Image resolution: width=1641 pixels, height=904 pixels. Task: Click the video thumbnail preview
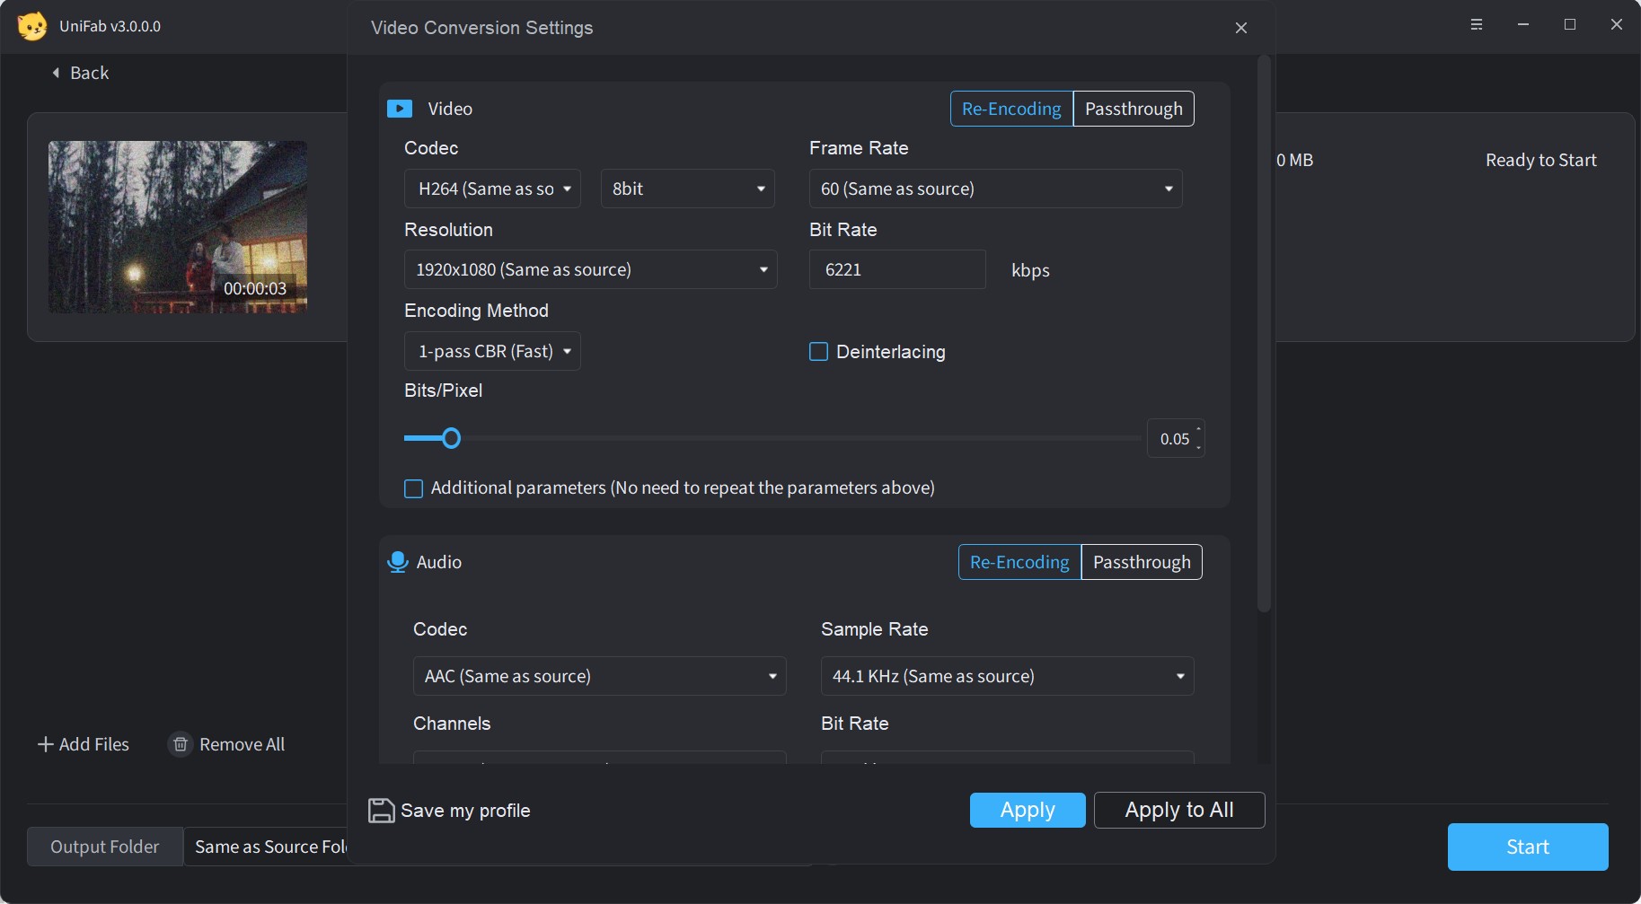(x=178, y=227)
